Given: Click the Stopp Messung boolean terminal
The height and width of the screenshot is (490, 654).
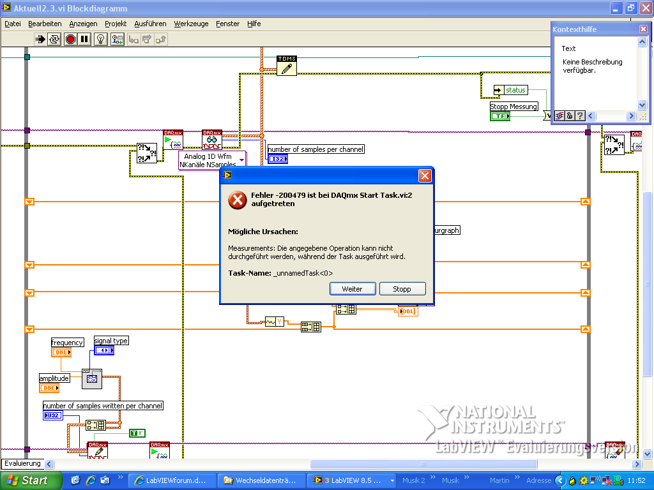Looking at the screenshot, I should tap(500, 116).
